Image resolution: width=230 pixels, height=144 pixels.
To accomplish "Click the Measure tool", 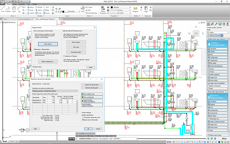I will click(135, 9).
